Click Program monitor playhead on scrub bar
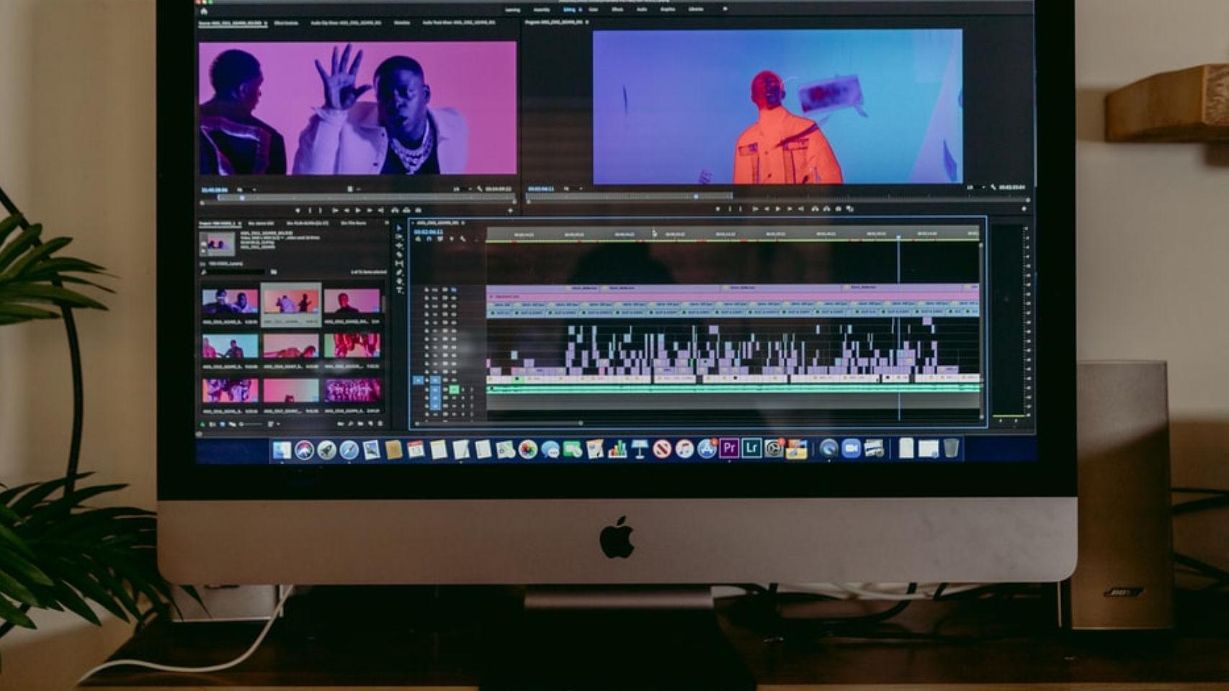The height and width of the screenshot is (691, 1229). click(x=696, y=197)
